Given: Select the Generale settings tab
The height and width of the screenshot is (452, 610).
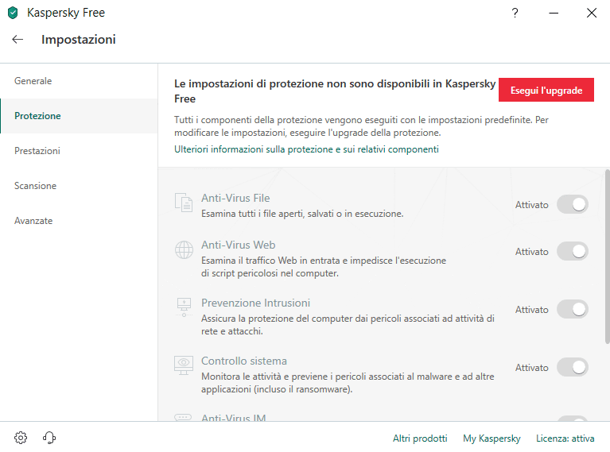Looking at the screenshot, I should pyautogui.click(x=33, y=81).
